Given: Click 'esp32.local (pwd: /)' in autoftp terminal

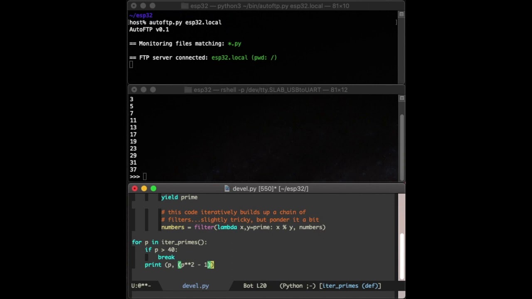Looking at the screenshot, I should tap(244, 58).
